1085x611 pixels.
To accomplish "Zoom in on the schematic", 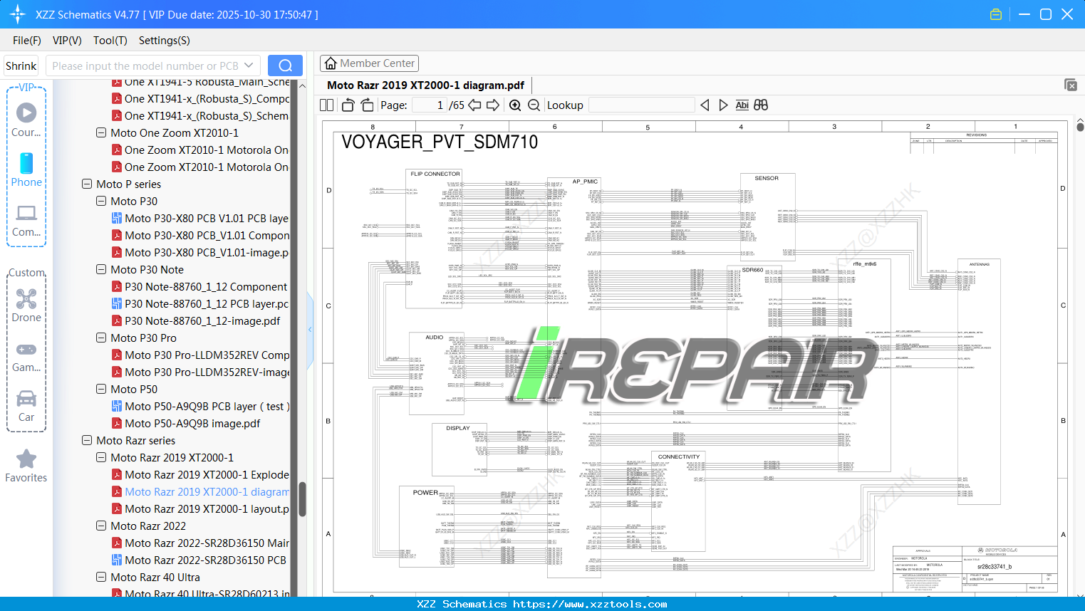I will coord(515,105).
